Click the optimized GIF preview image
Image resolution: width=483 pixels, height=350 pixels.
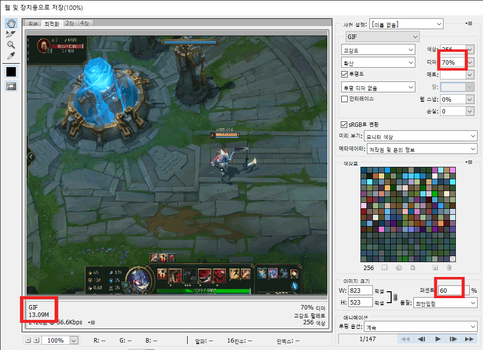[177, 165]
